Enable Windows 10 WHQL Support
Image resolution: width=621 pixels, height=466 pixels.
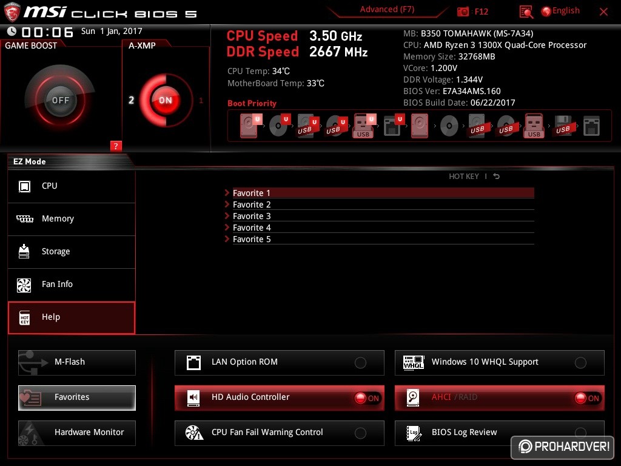click(580, 363)
